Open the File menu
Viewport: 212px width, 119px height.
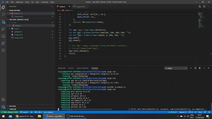7,2
